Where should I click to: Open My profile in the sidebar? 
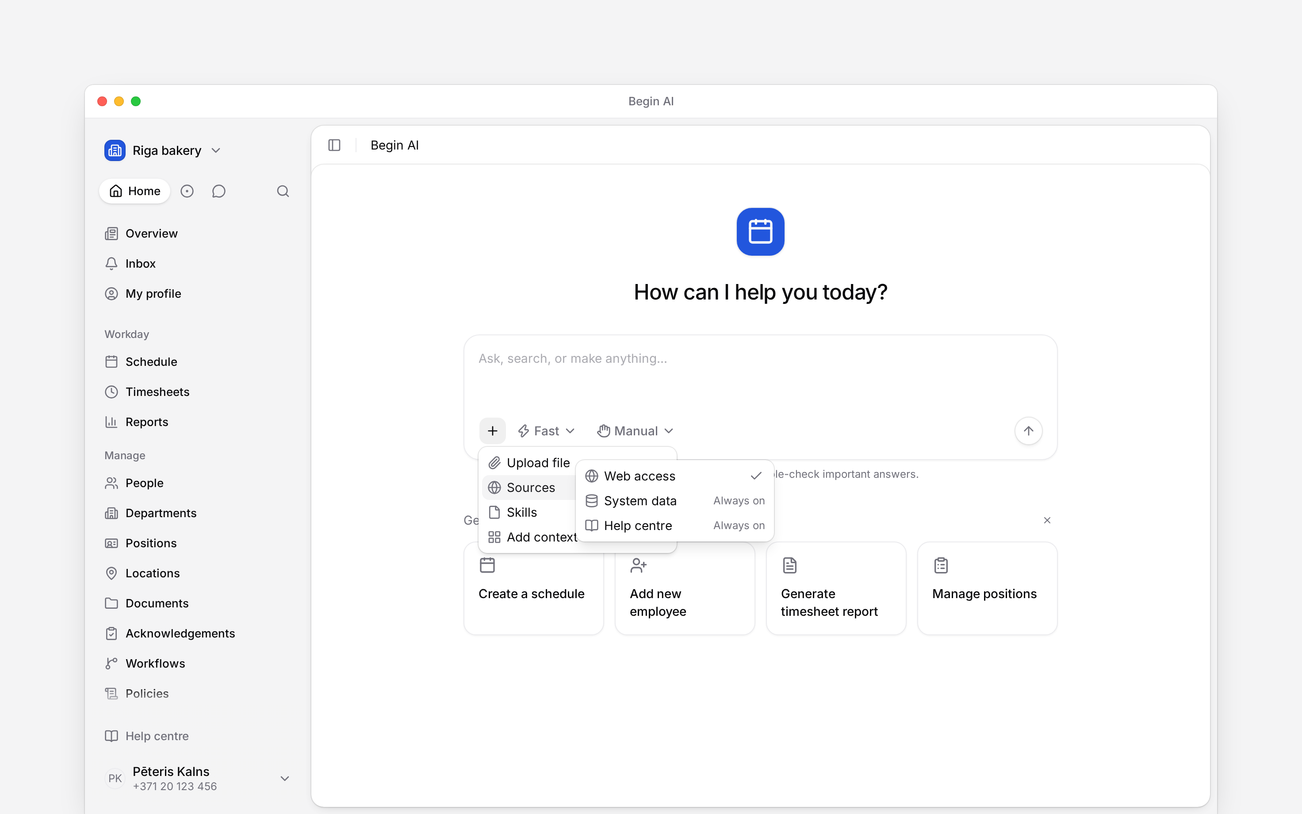pos(198,293)
